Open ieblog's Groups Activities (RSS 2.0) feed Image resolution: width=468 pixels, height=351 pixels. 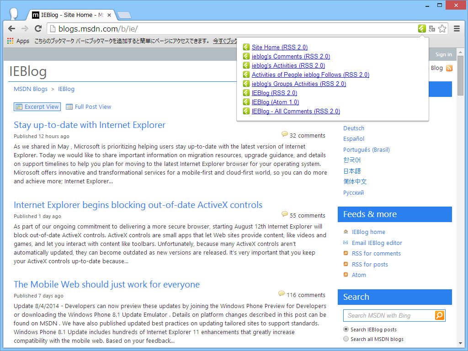click(299, 84)
